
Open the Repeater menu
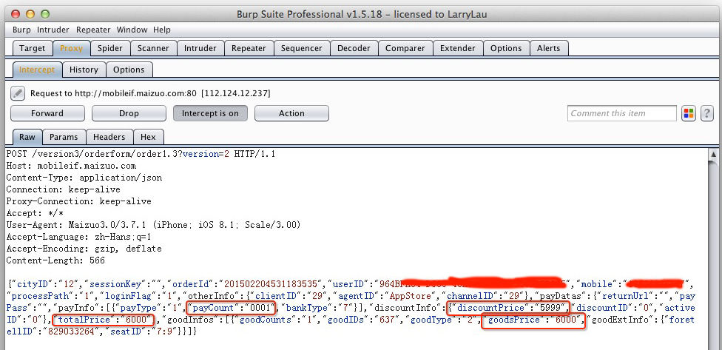93,30
